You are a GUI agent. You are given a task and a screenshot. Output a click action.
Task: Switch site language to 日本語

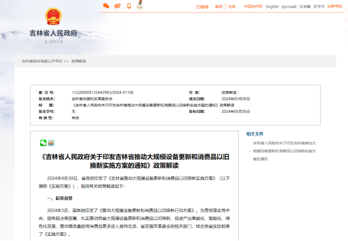tap(305, 7)
